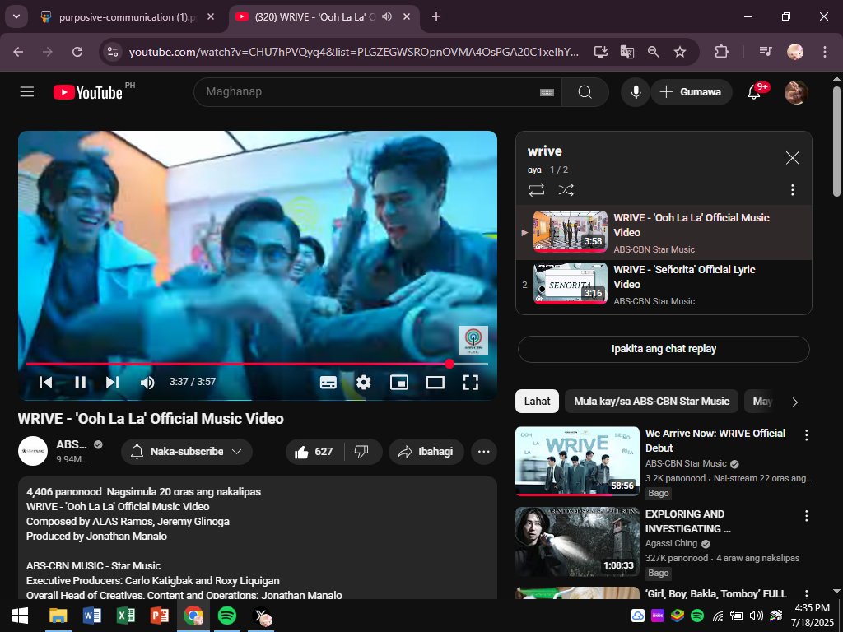Select Mula kay/sa ABS-CBN Star Music chip
Viewport: 843px width, 632px height.
coord(652,402)
